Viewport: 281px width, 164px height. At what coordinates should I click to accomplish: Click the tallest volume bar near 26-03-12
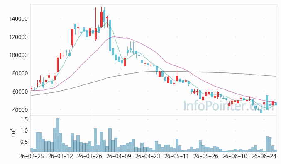(58, 135)
